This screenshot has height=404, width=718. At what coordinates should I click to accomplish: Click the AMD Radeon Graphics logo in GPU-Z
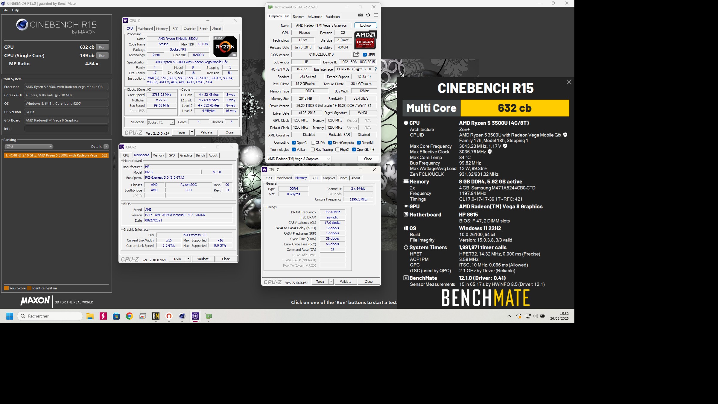[365, 40]
